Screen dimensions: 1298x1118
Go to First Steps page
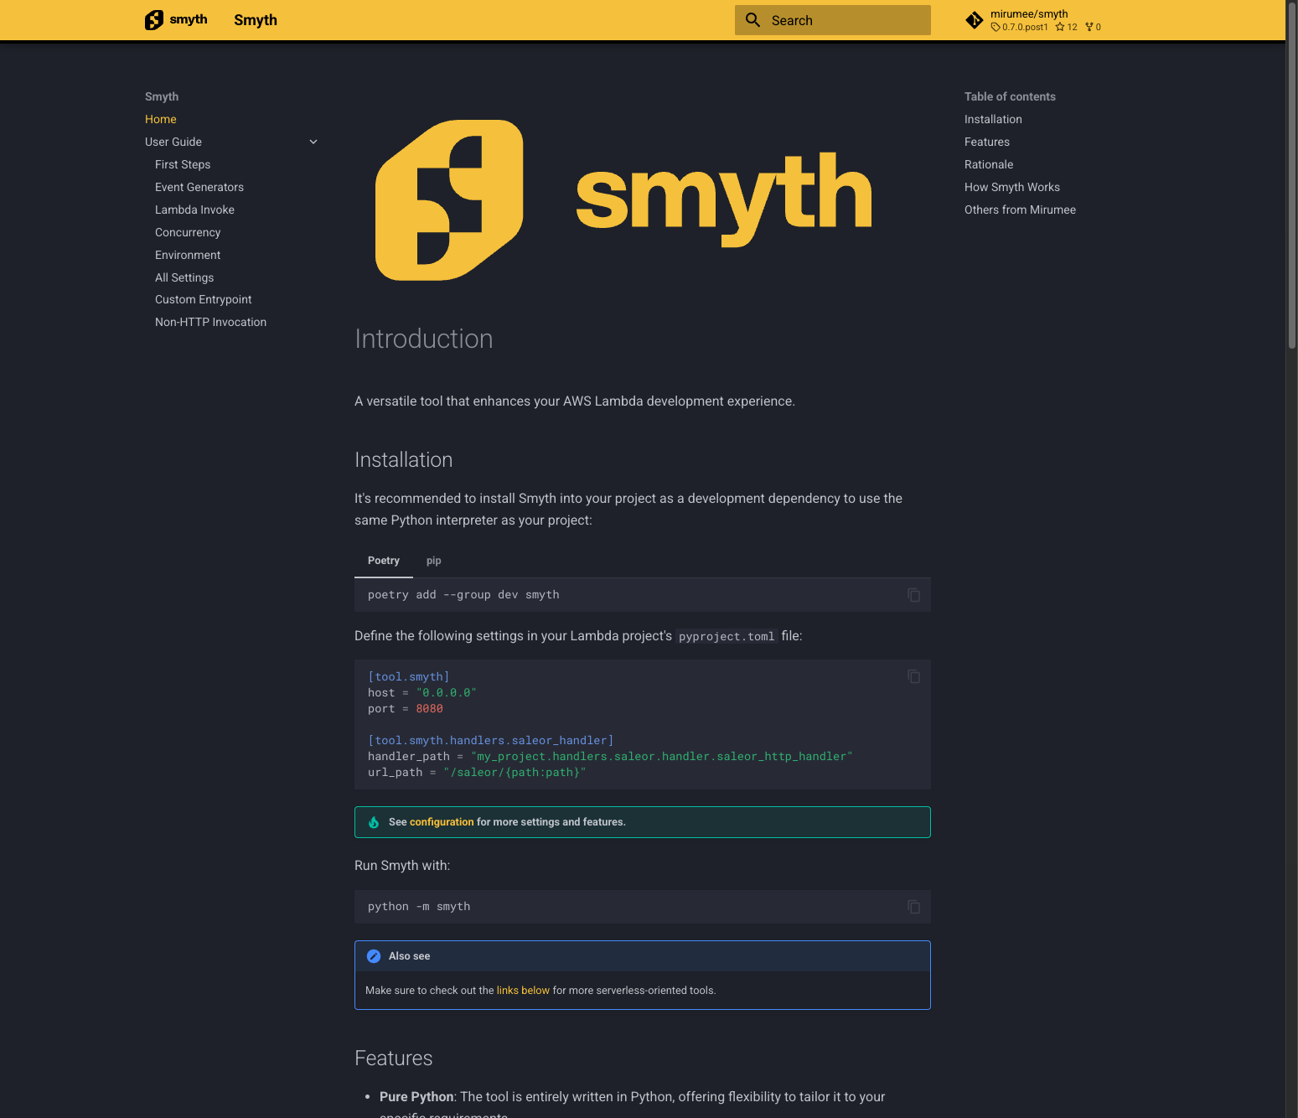[x=183, y=164]
